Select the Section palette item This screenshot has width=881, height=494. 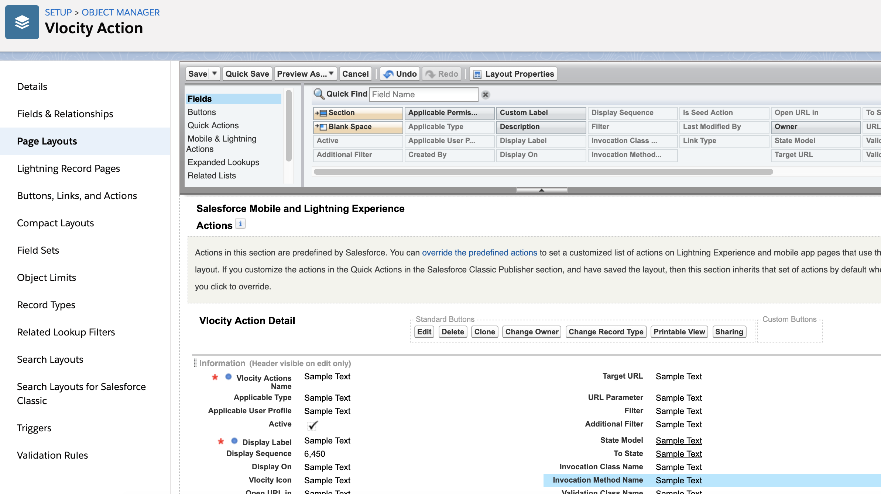pyautogui.click(x=358, y=113)
